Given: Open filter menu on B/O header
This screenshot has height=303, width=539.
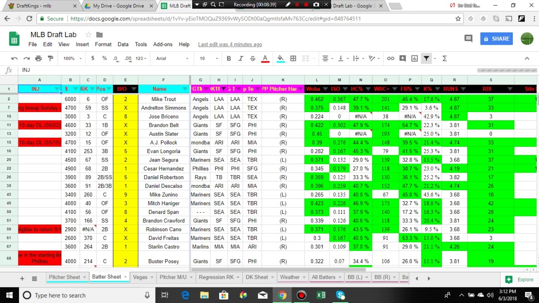Looking at the screenshot, I should [134, 89].
